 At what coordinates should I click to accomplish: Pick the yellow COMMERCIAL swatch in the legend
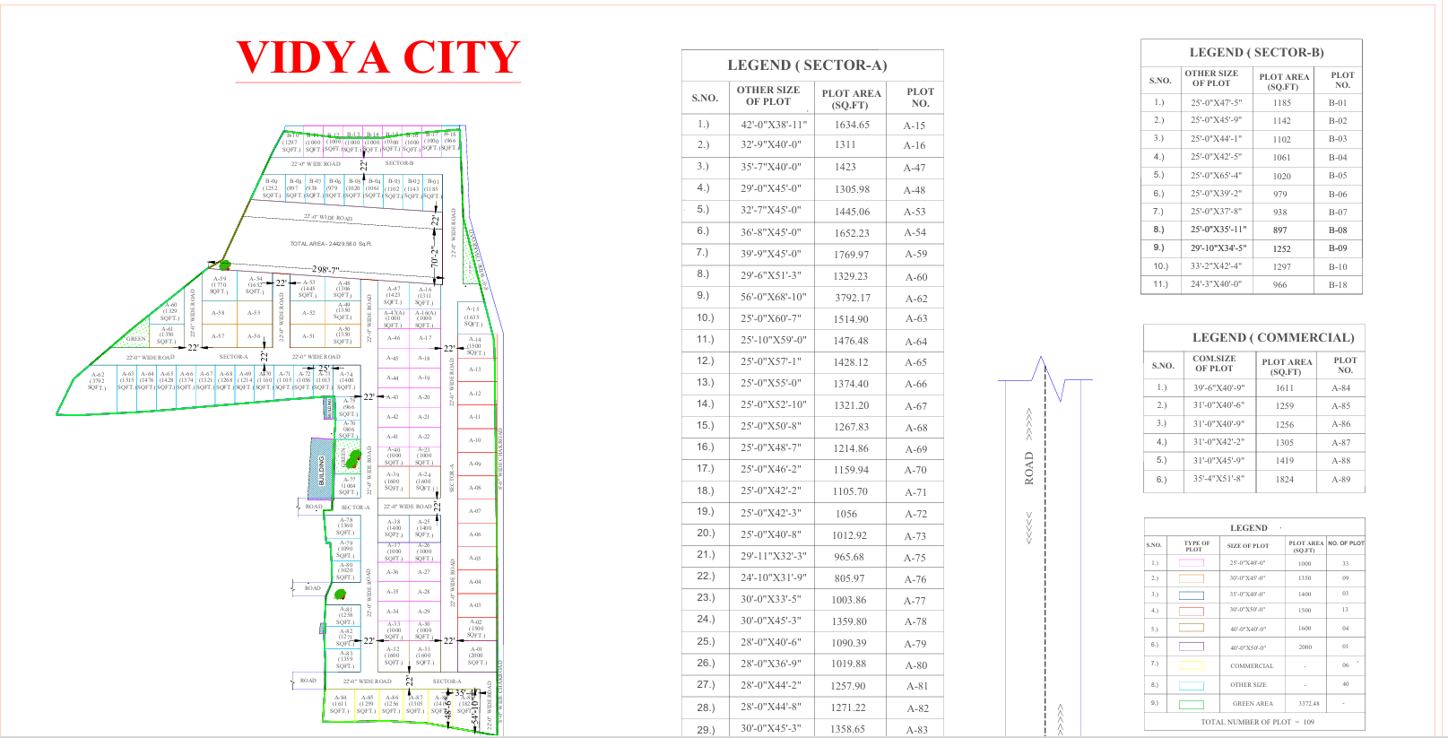point(1191,665)
